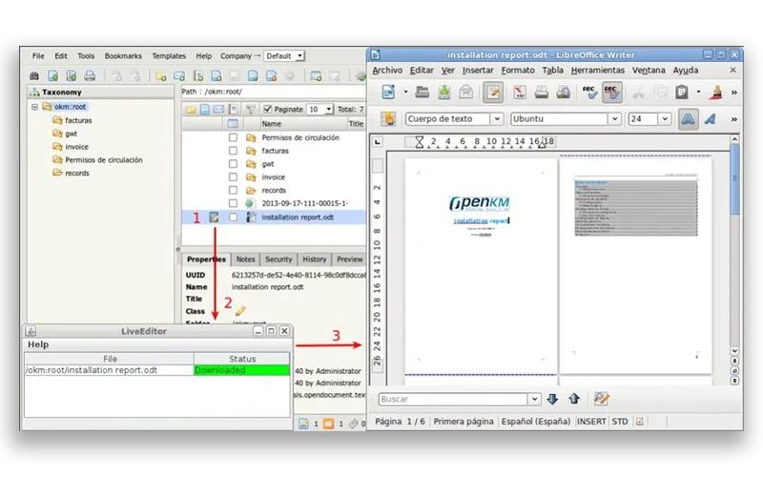763x477 pixels.
Task: Click the pencil icon next to Class
Action: click(240, 311)
